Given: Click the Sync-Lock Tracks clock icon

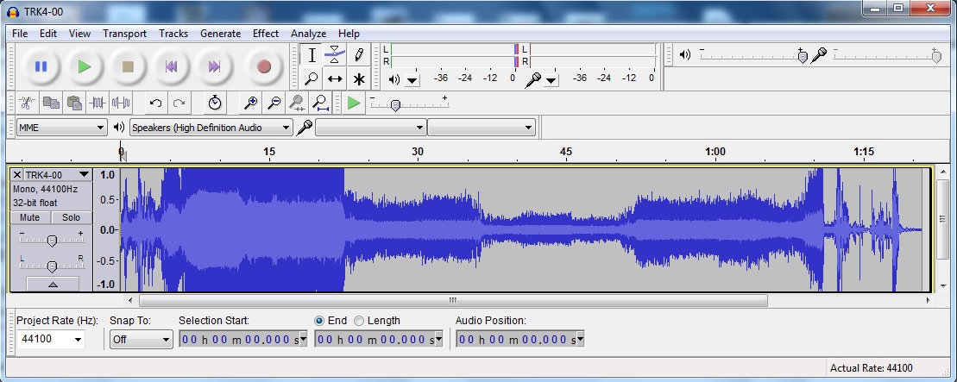Looking at the screenshot, I should tap(214, 103).
